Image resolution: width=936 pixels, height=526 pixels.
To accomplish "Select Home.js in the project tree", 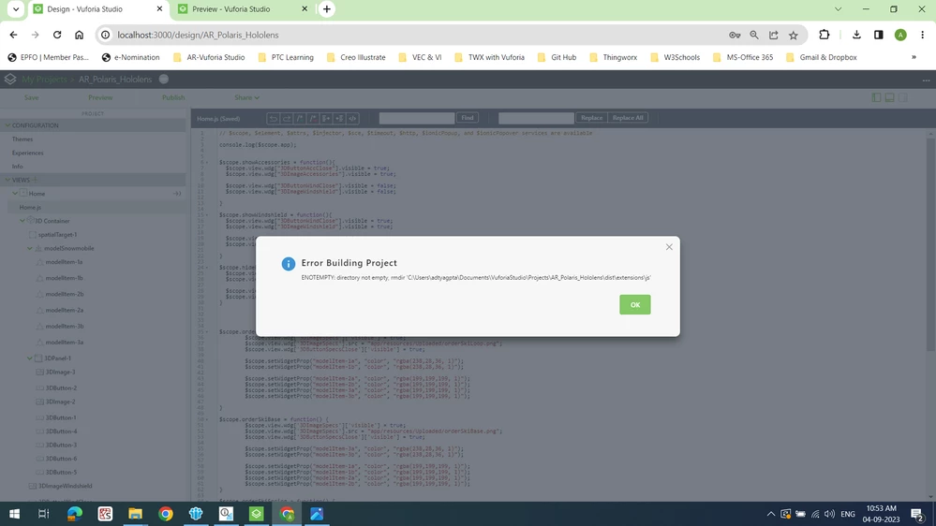I will pos(30,207).
